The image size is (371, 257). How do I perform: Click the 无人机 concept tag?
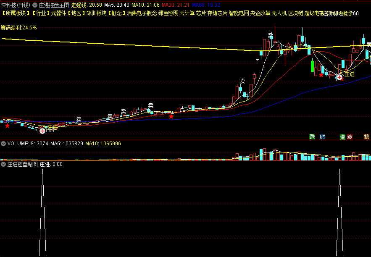279,13
